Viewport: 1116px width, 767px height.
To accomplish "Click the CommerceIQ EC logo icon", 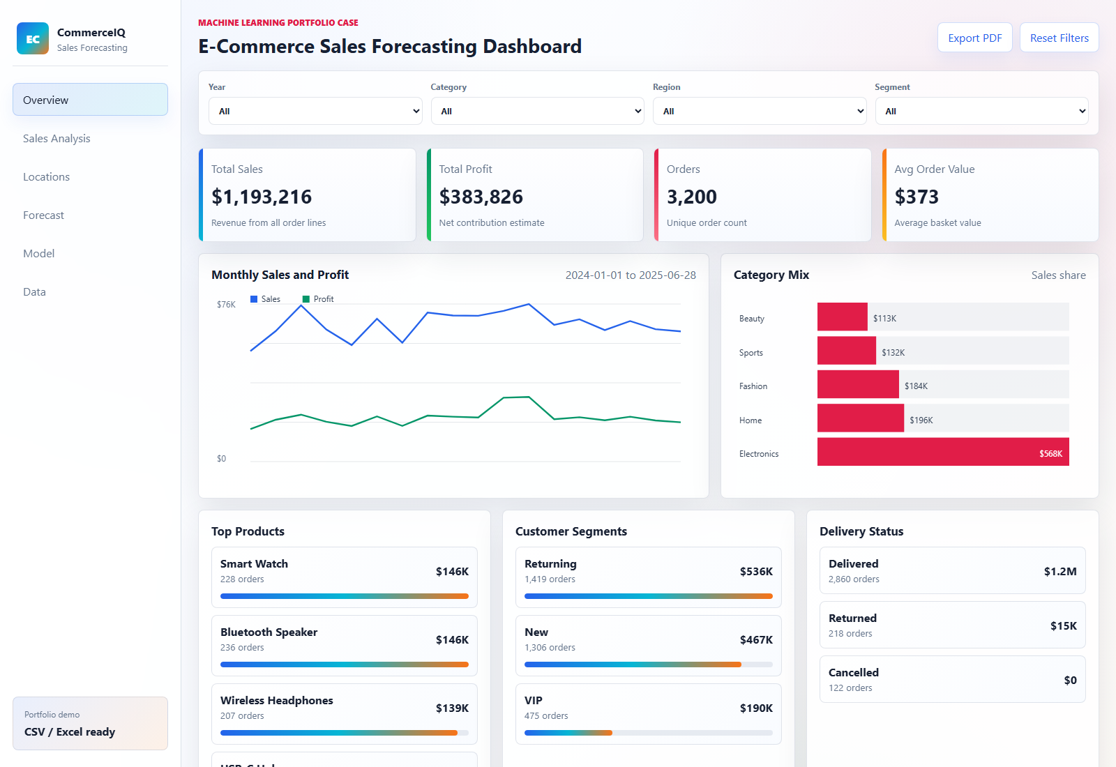I will [33, 38].
